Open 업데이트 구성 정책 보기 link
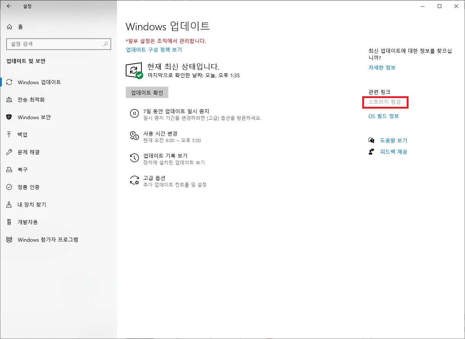465x339 pixels. click(154, 50)
